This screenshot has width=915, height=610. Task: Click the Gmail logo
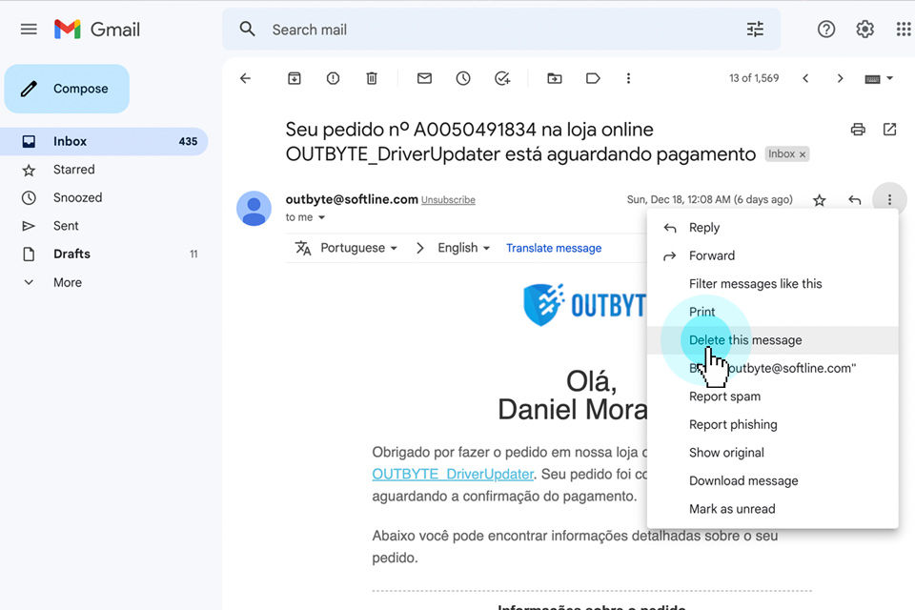(97, 30)
